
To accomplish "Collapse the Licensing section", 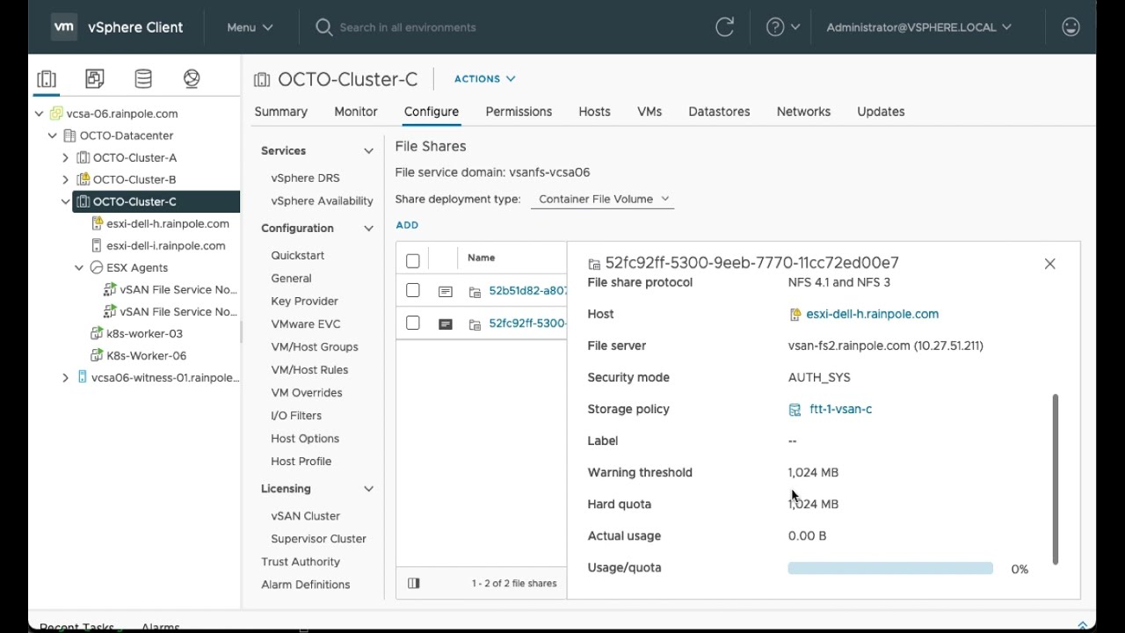I will click(368, 489).
